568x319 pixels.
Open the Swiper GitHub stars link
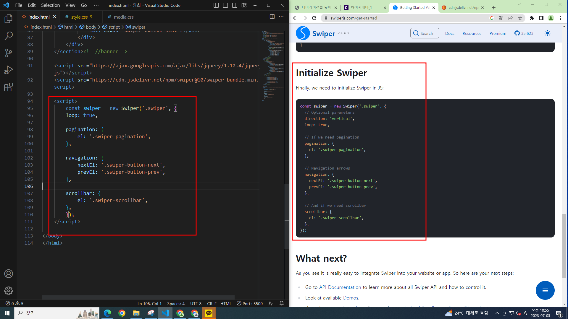[x=524, y=33]
